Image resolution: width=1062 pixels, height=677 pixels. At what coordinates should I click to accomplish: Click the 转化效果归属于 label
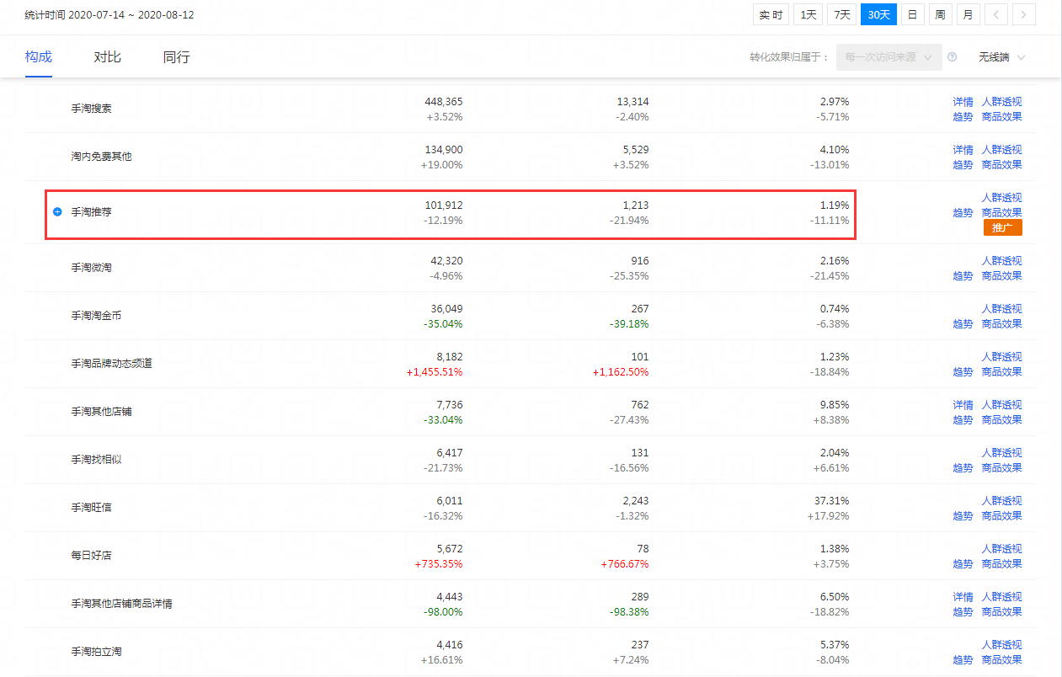[x=789, y=57]
